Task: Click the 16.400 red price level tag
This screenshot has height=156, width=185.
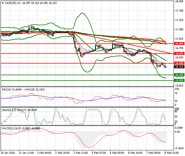Action: click(179, 63)
